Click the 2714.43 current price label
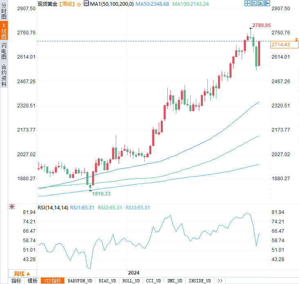This screenshot has width=299, height=284. [x=281, y=45]
